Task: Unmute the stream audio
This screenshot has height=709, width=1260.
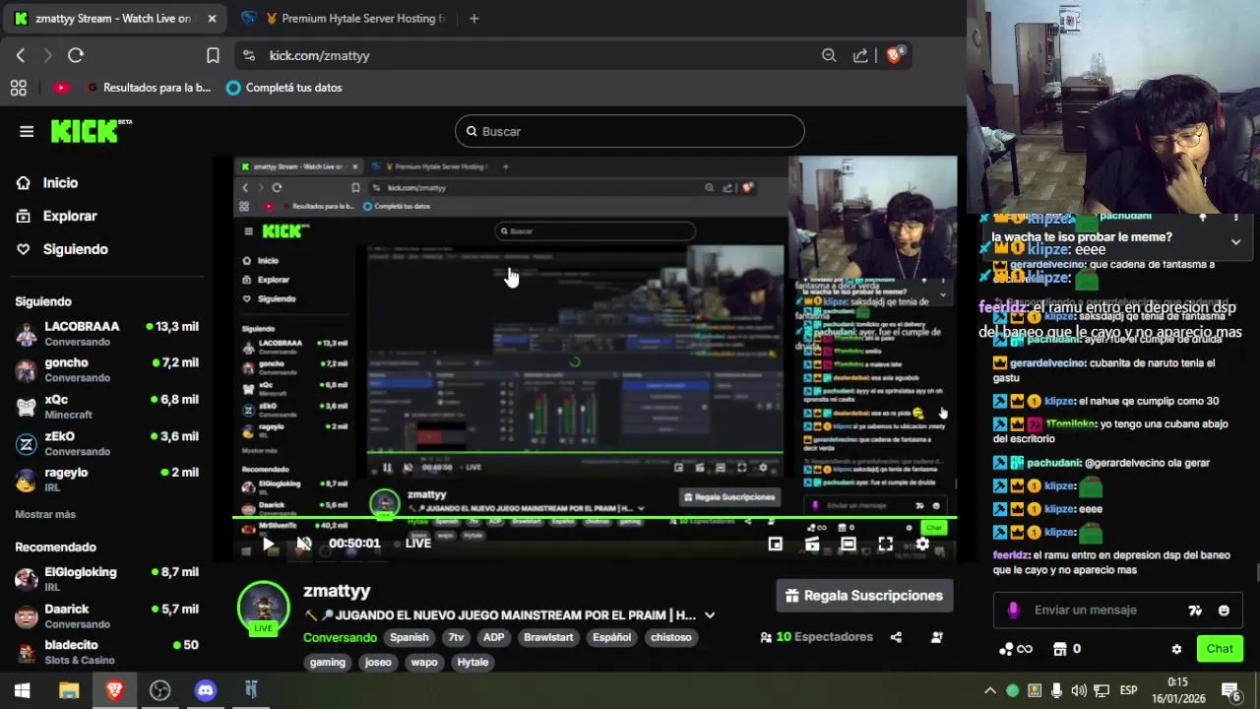Action: (304, 544)
